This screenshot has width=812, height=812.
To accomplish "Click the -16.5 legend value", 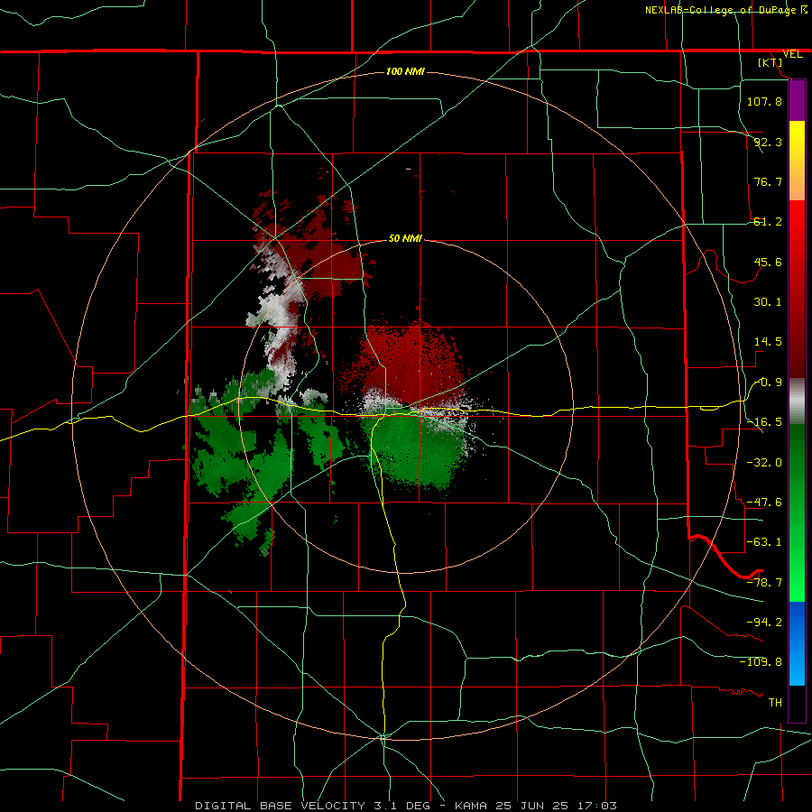I will [x=764, y=422].
